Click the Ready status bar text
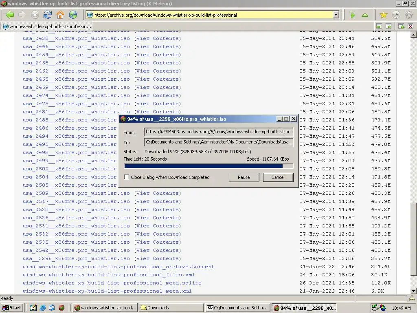Screen dimensions: 417x313 click(7, 298)
